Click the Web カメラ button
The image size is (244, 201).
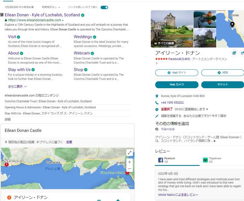(x=177, y=85)
